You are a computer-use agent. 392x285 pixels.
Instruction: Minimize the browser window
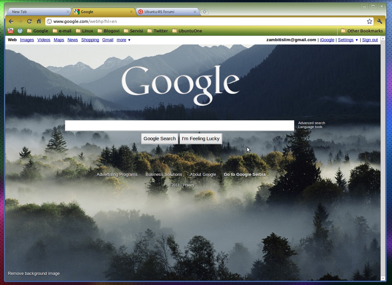(364, 6)
